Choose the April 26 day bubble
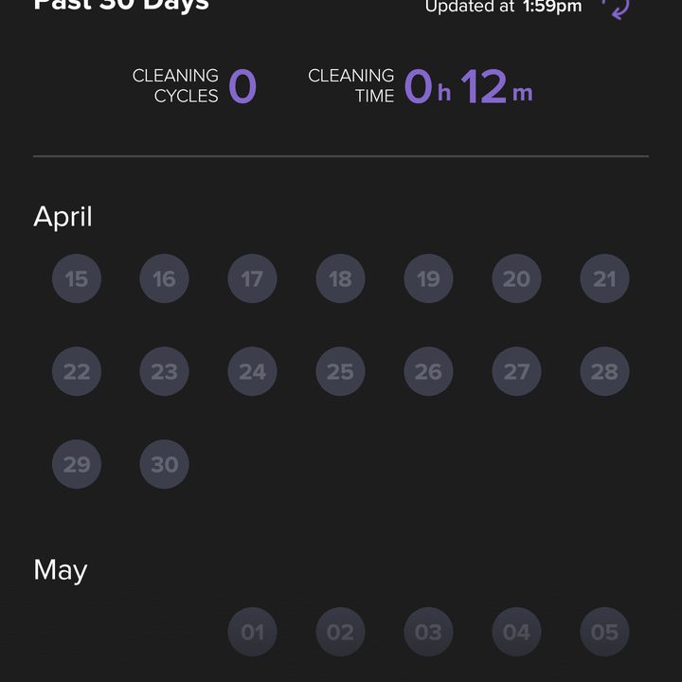The height and width of the screenshot is (682, 682). [x=428, y=371]
